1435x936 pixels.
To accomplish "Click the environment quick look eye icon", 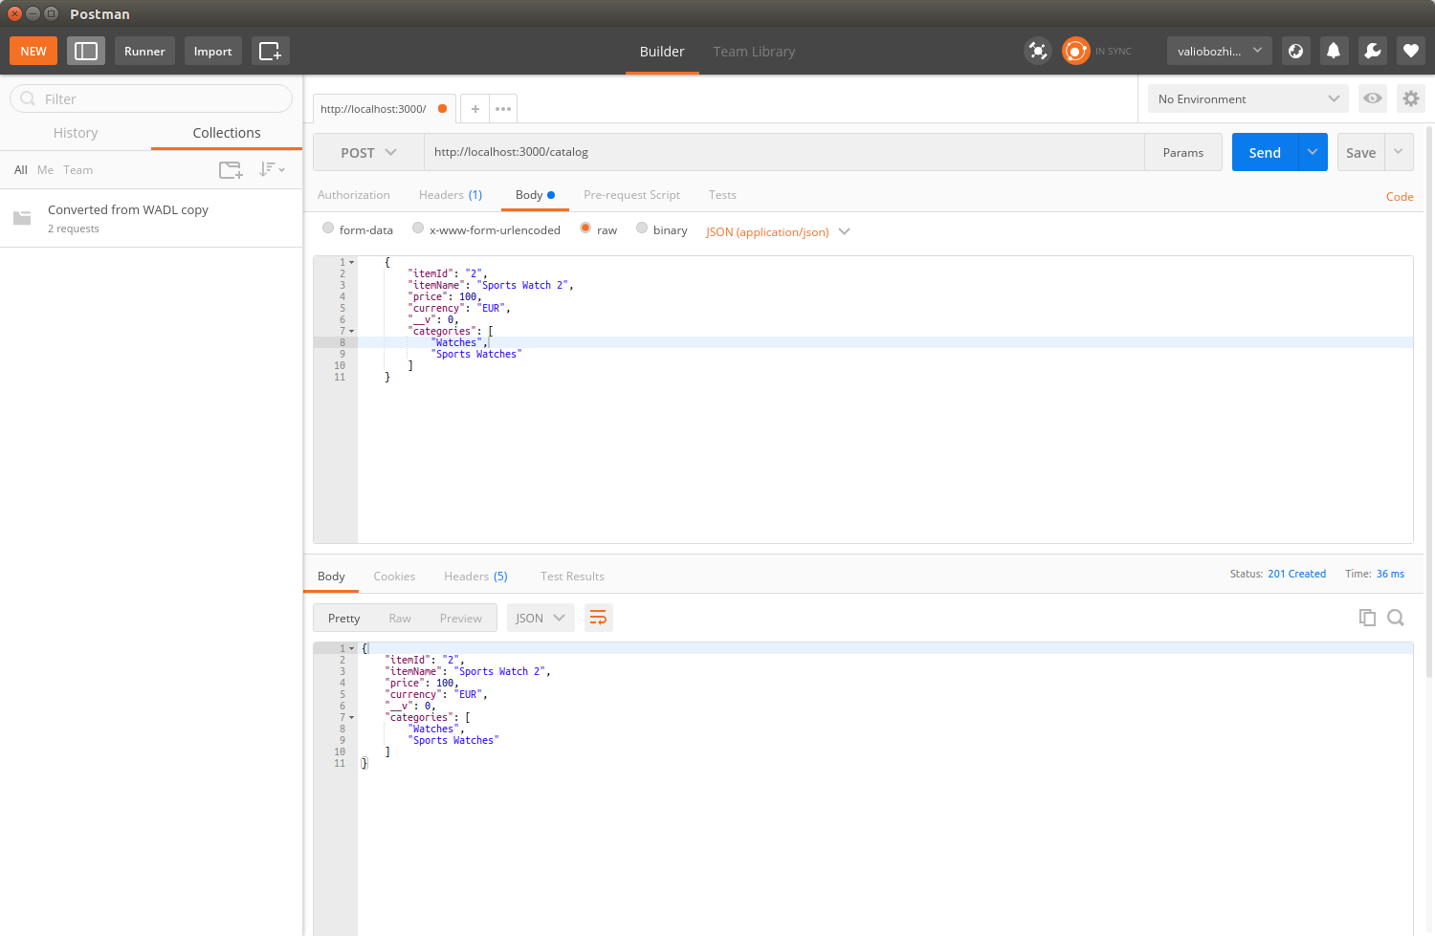I will [x=1373, y=98].
